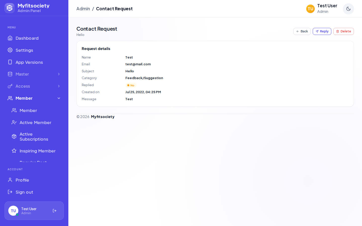Click the Myfitsociety logo icon

(10, 8)
